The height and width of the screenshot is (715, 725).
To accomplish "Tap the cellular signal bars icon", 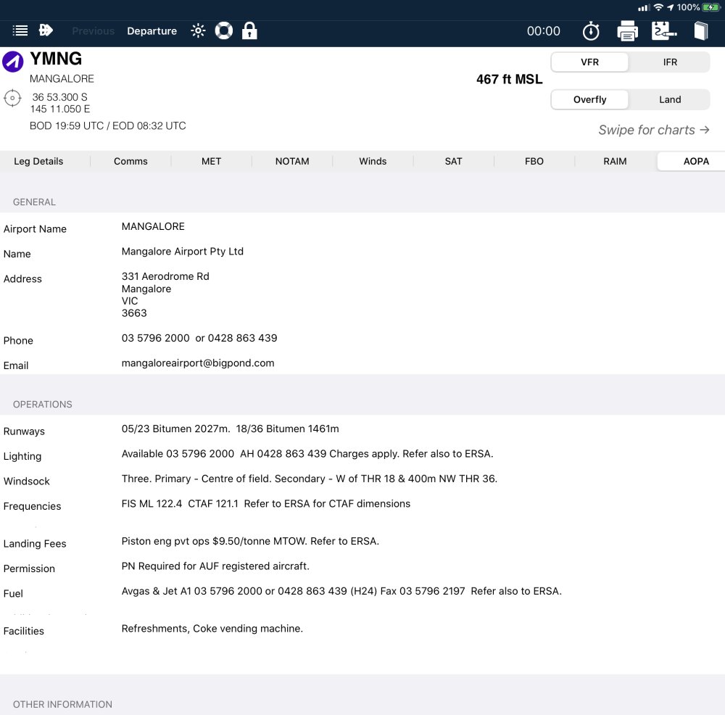I will (643, 8).
